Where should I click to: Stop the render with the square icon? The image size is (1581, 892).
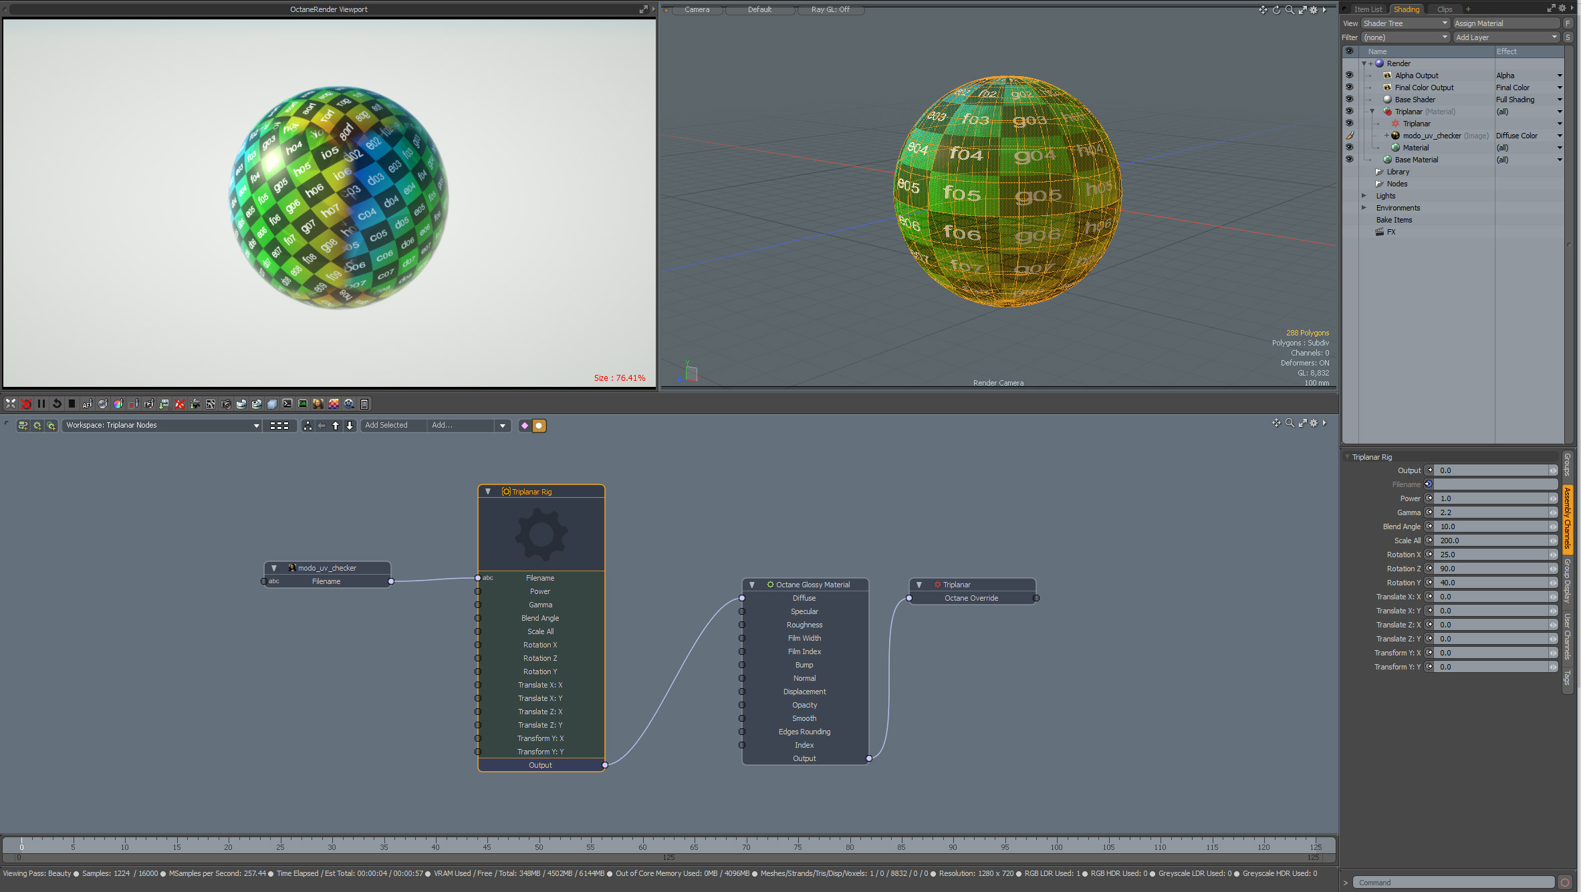tap(72, 404)
